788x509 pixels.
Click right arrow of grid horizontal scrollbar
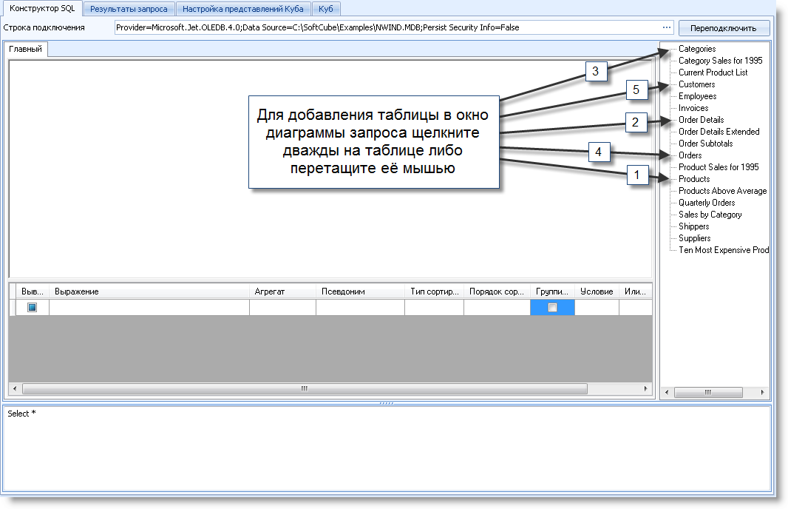[646, 388]
